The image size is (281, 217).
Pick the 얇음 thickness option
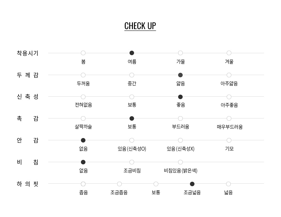click(x=180, y=75)
